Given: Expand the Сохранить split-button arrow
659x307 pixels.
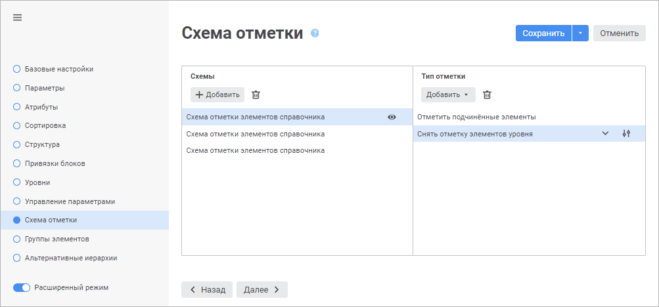Looking at the screenshot, I should (580, 33).
